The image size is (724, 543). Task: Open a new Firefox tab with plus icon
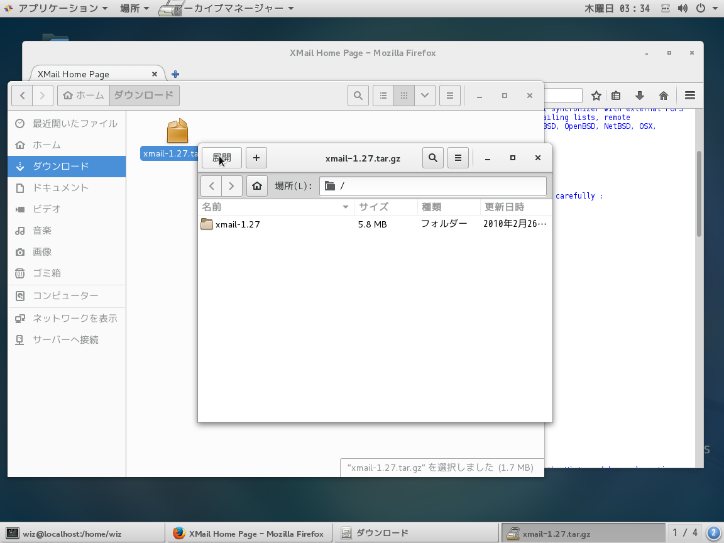[175, 74]
